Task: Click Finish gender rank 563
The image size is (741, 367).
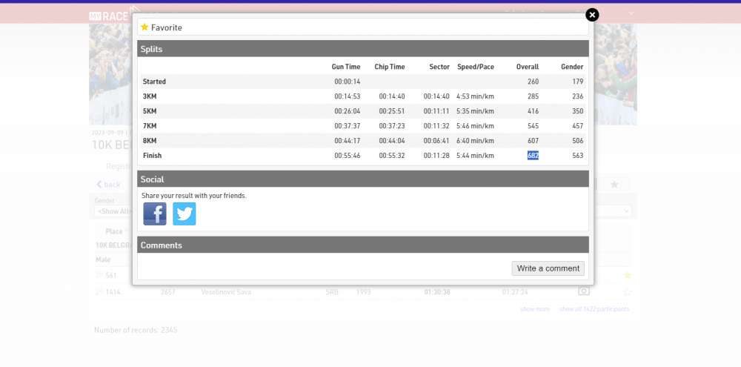Action: (x=577, y=155)
